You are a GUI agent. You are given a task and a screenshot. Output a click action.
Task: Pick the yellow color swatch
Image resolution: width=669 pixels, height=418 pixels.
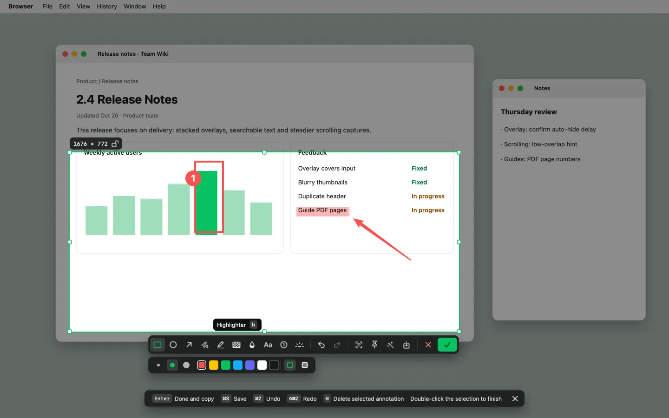tap(214, 365)
